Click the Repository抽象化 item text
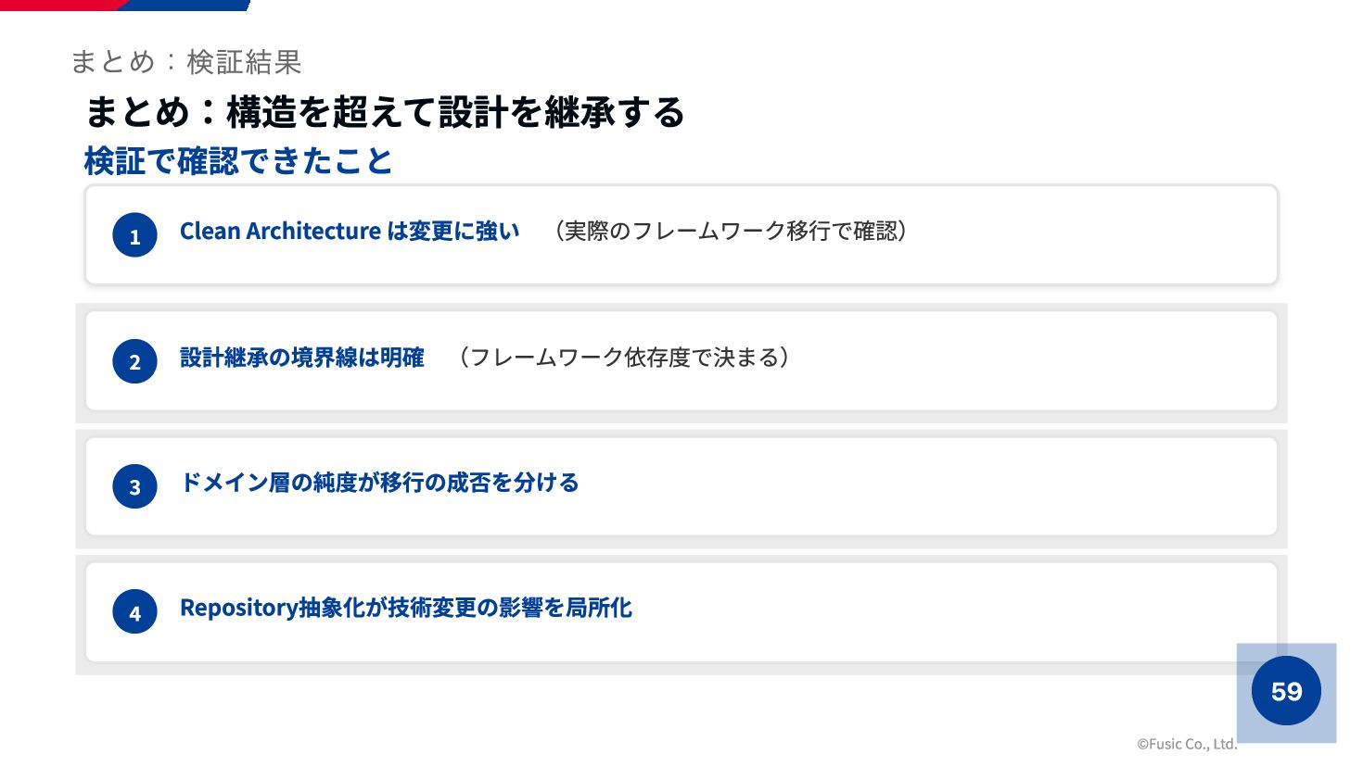Image resolution: width=1363 pixels, height=767 pixels. point(406,608)
